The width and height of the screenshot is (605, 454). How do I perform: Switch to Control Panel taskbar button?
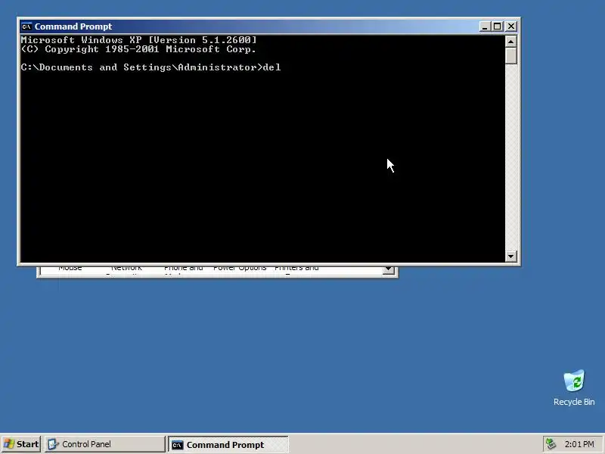click(104, 444)
